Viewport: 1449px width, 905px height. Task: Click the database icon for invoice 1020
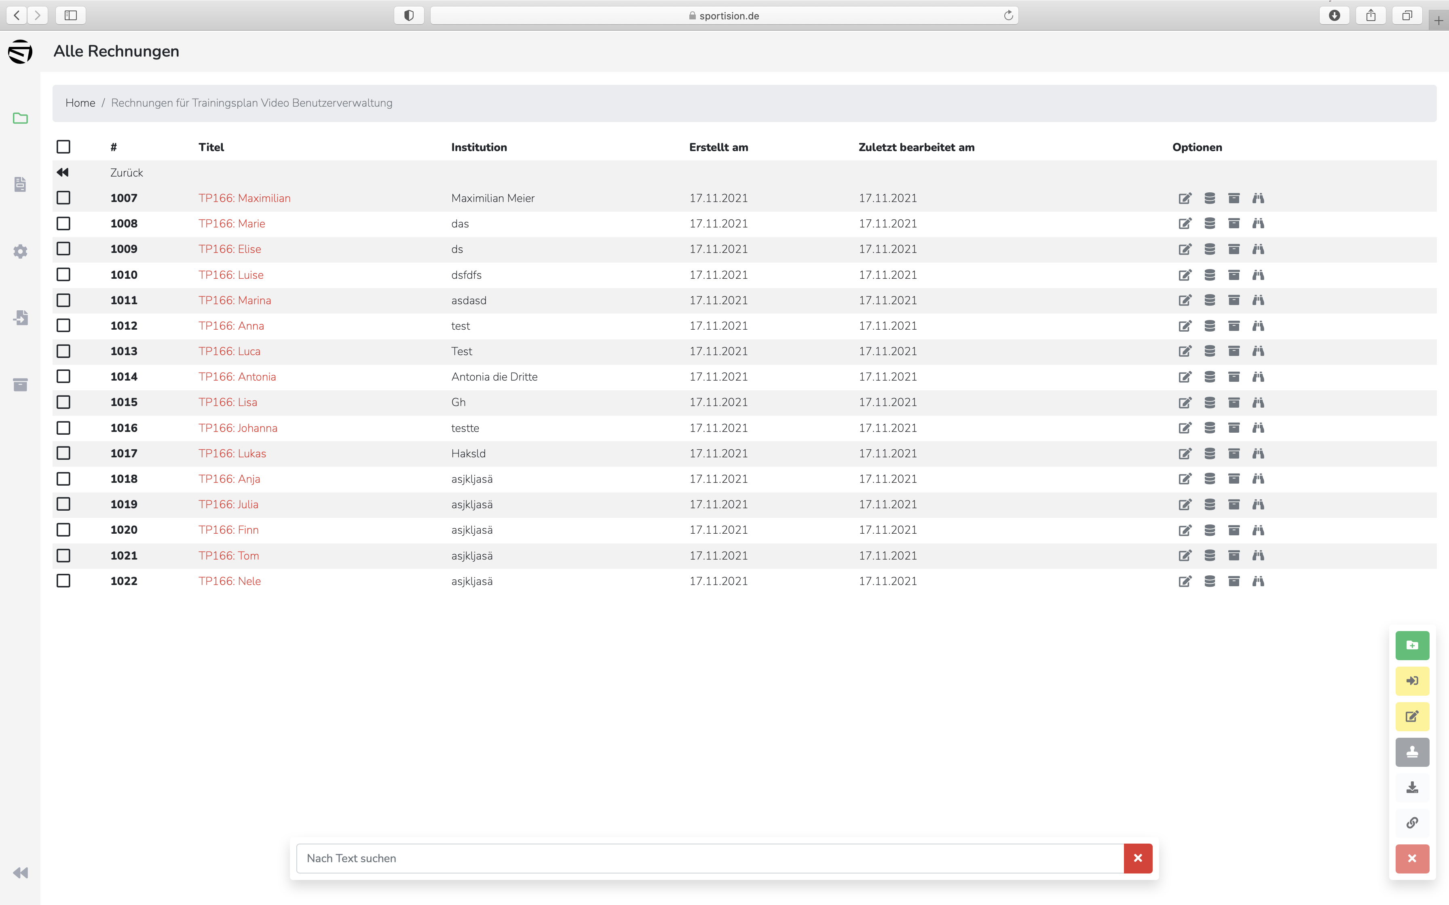point(1210,530)
